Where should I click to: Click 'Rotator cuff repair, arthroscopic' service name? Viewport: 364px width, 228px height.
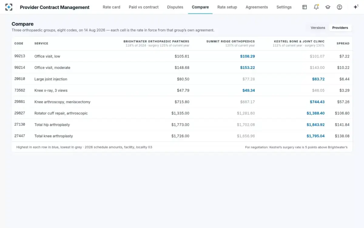pyautogui.click(x=61, y=113)
